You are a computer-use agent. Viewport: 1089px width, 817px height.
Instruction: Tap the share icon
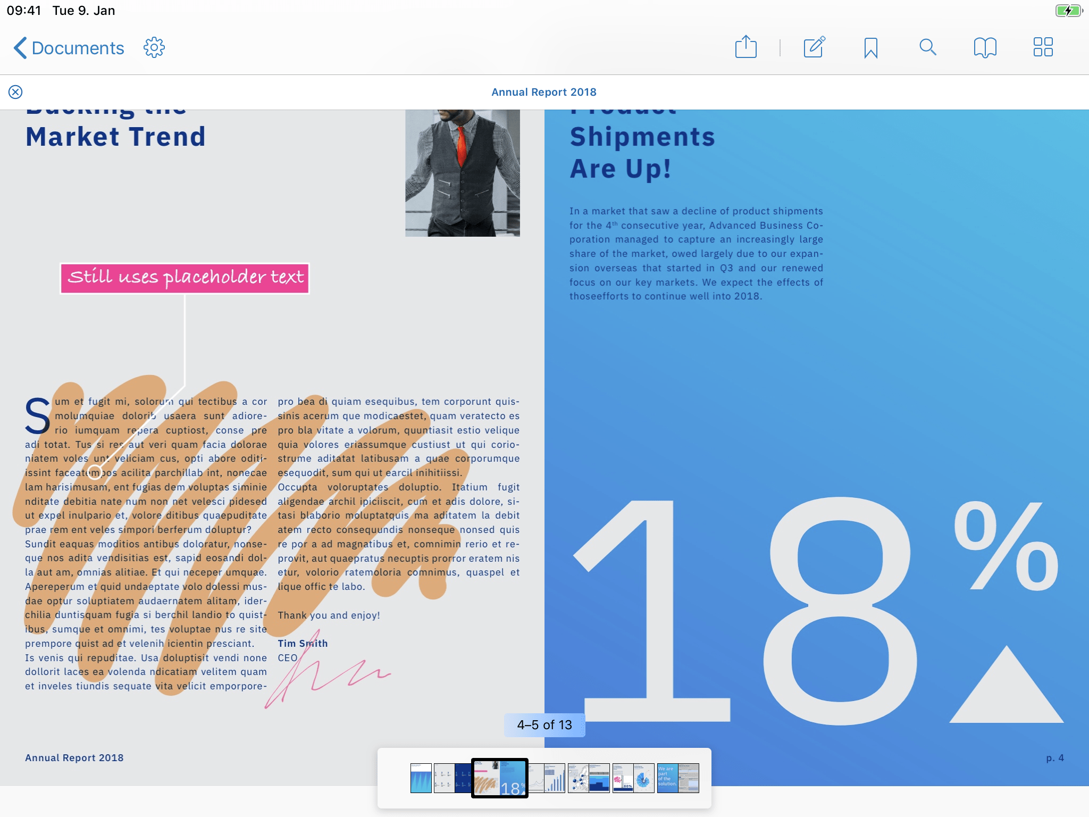[745, 47]
